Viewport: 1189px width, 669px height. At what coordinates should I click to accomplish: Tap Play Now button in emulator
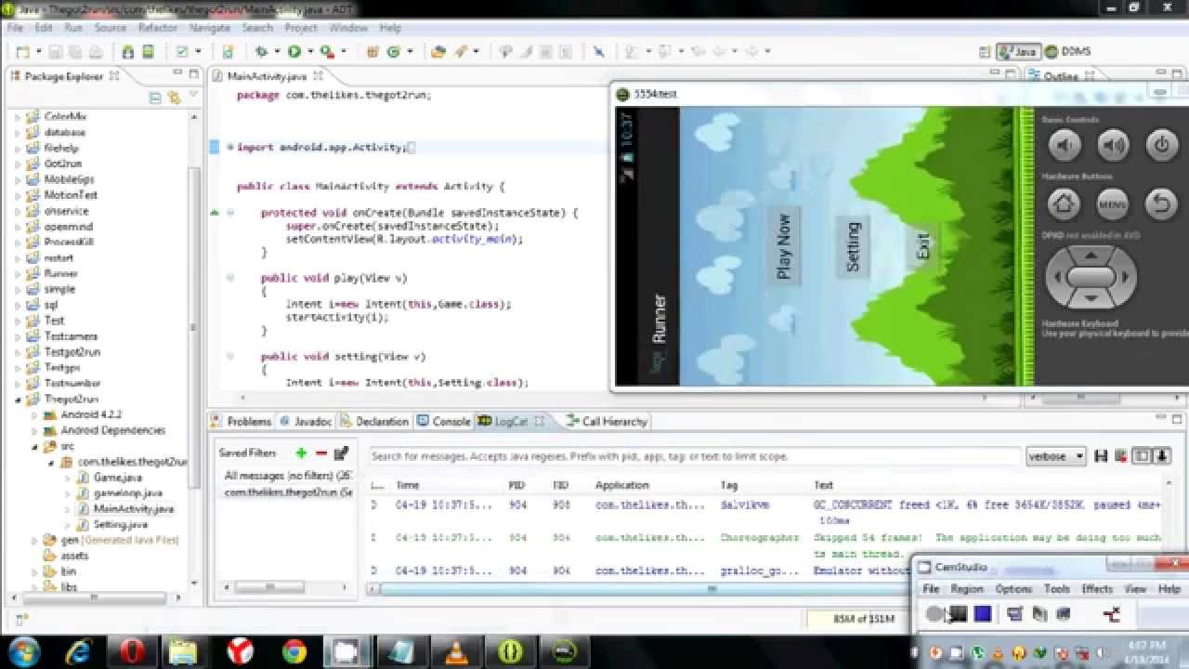(783, 246)
